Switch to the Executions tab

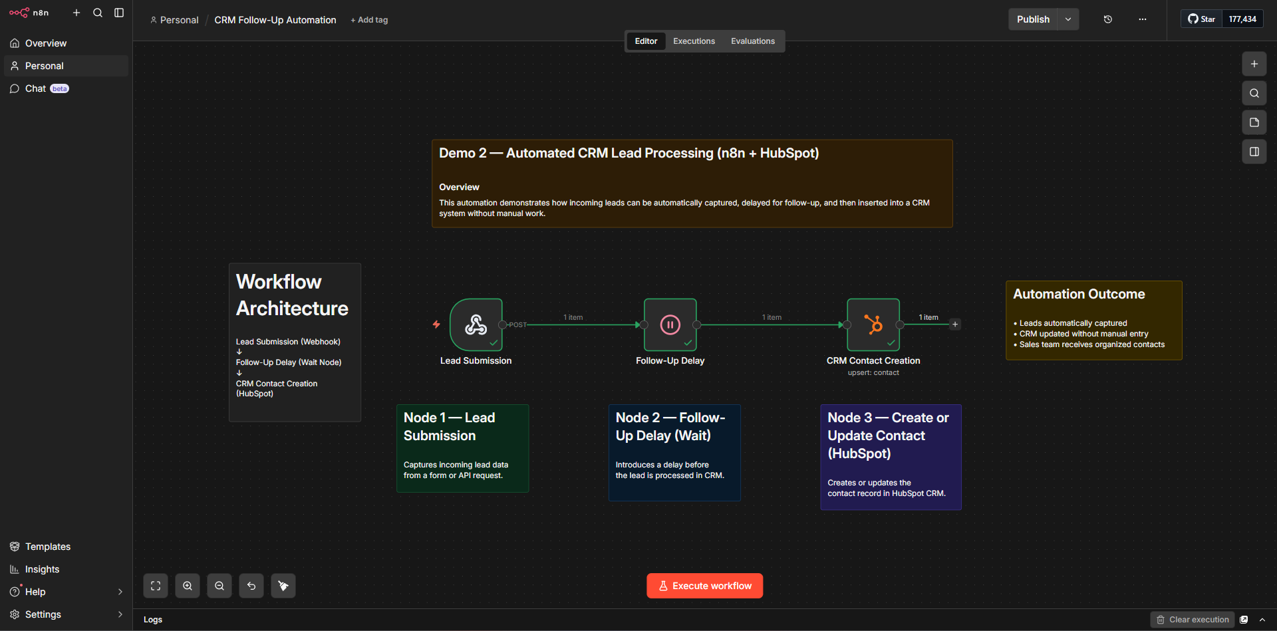[694, 41]
